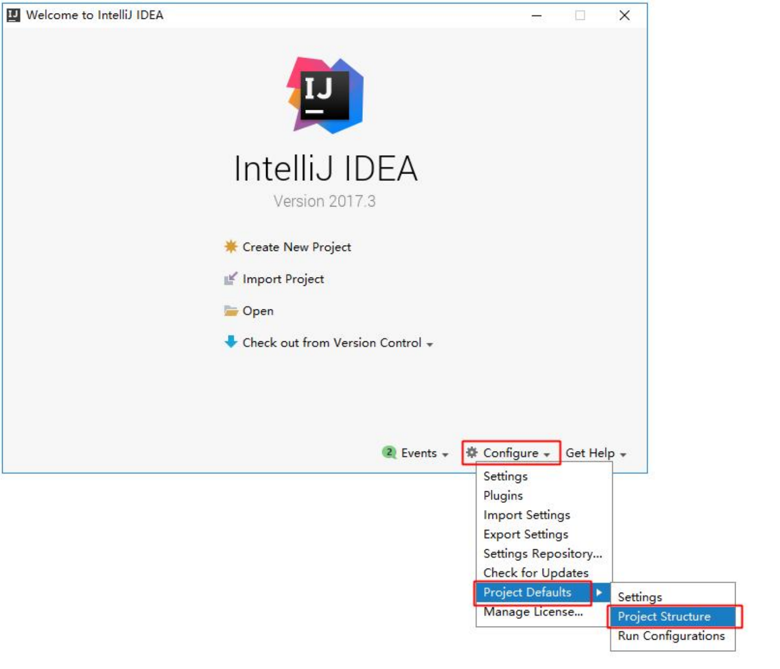Click the green Events notification badge
The height and width of the screenshot is (669, 780).
[389, 452]
